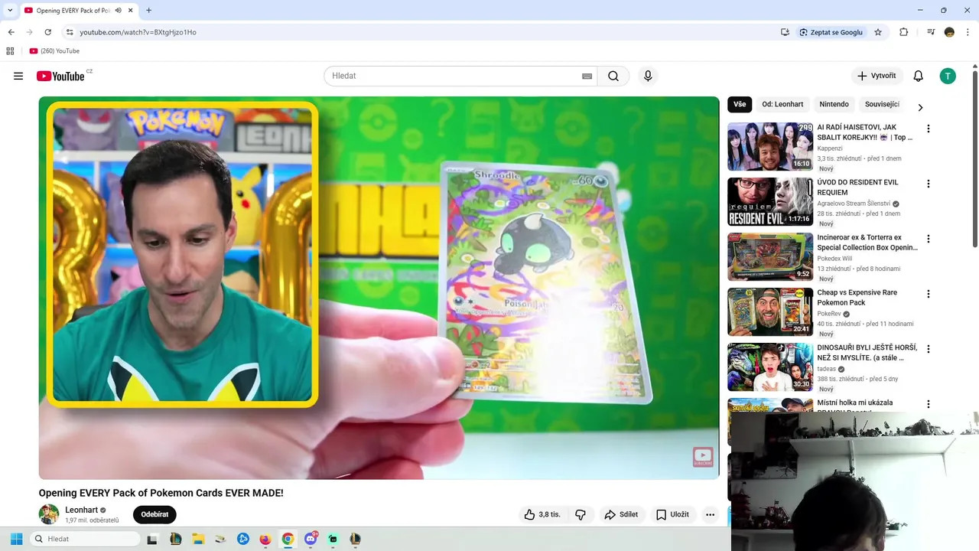Subscribe using the Odebírat button

154,514
